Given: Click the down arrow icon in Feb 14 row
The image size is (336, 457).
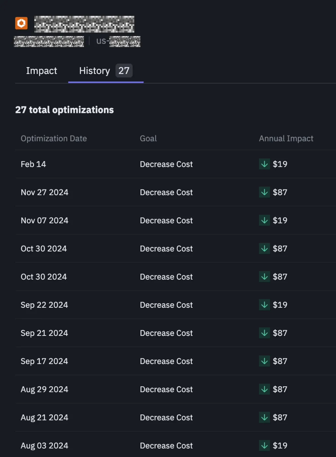Looking at the screenshot, I should point(264,164).
